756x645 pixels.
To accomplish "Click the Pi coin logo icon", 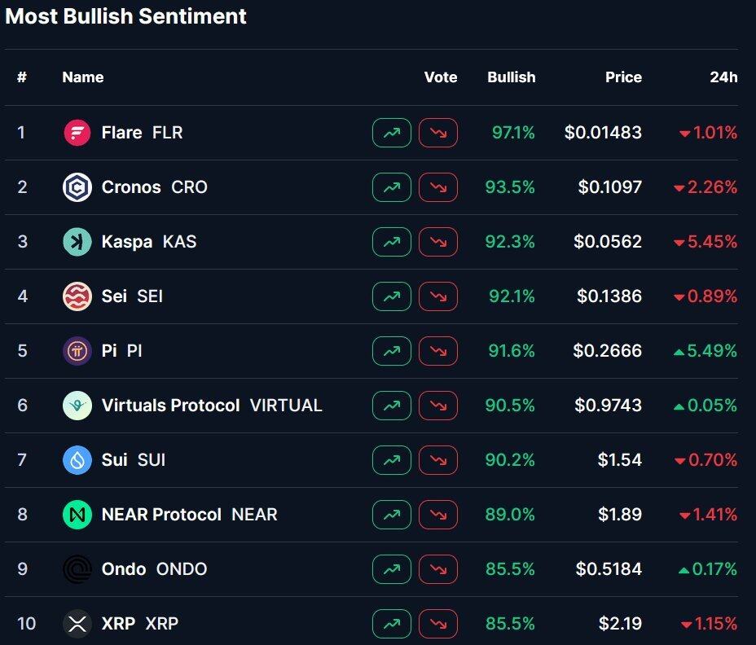I will click(77, 351).
